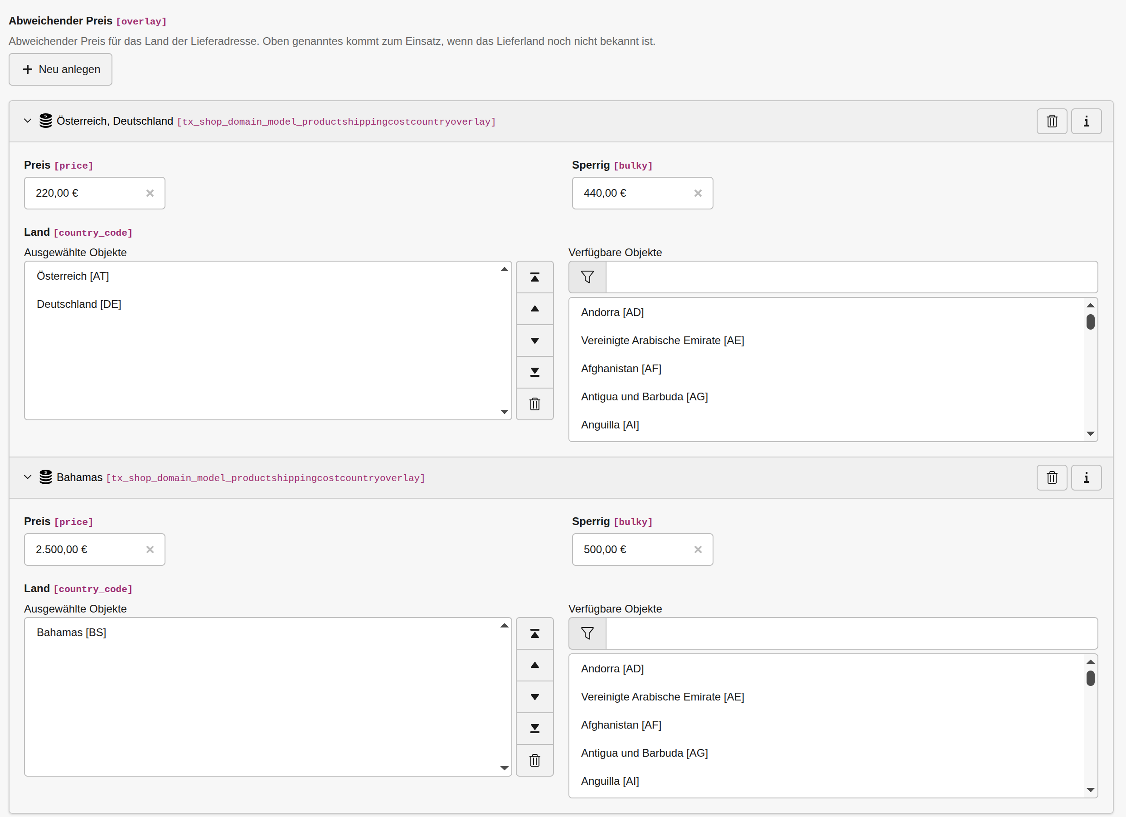Delete the Österreich, Deutschland overlay record
1126x817 pixels.
point(1052,121)
